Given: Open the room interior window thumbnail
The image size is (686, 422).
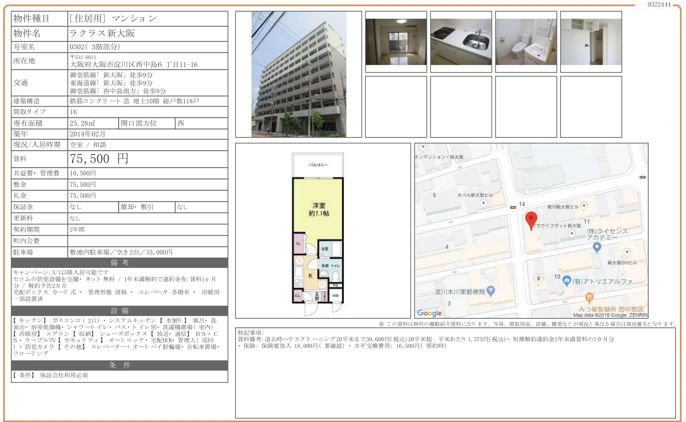Looking at the screenshot, I should tap(396, 42).
